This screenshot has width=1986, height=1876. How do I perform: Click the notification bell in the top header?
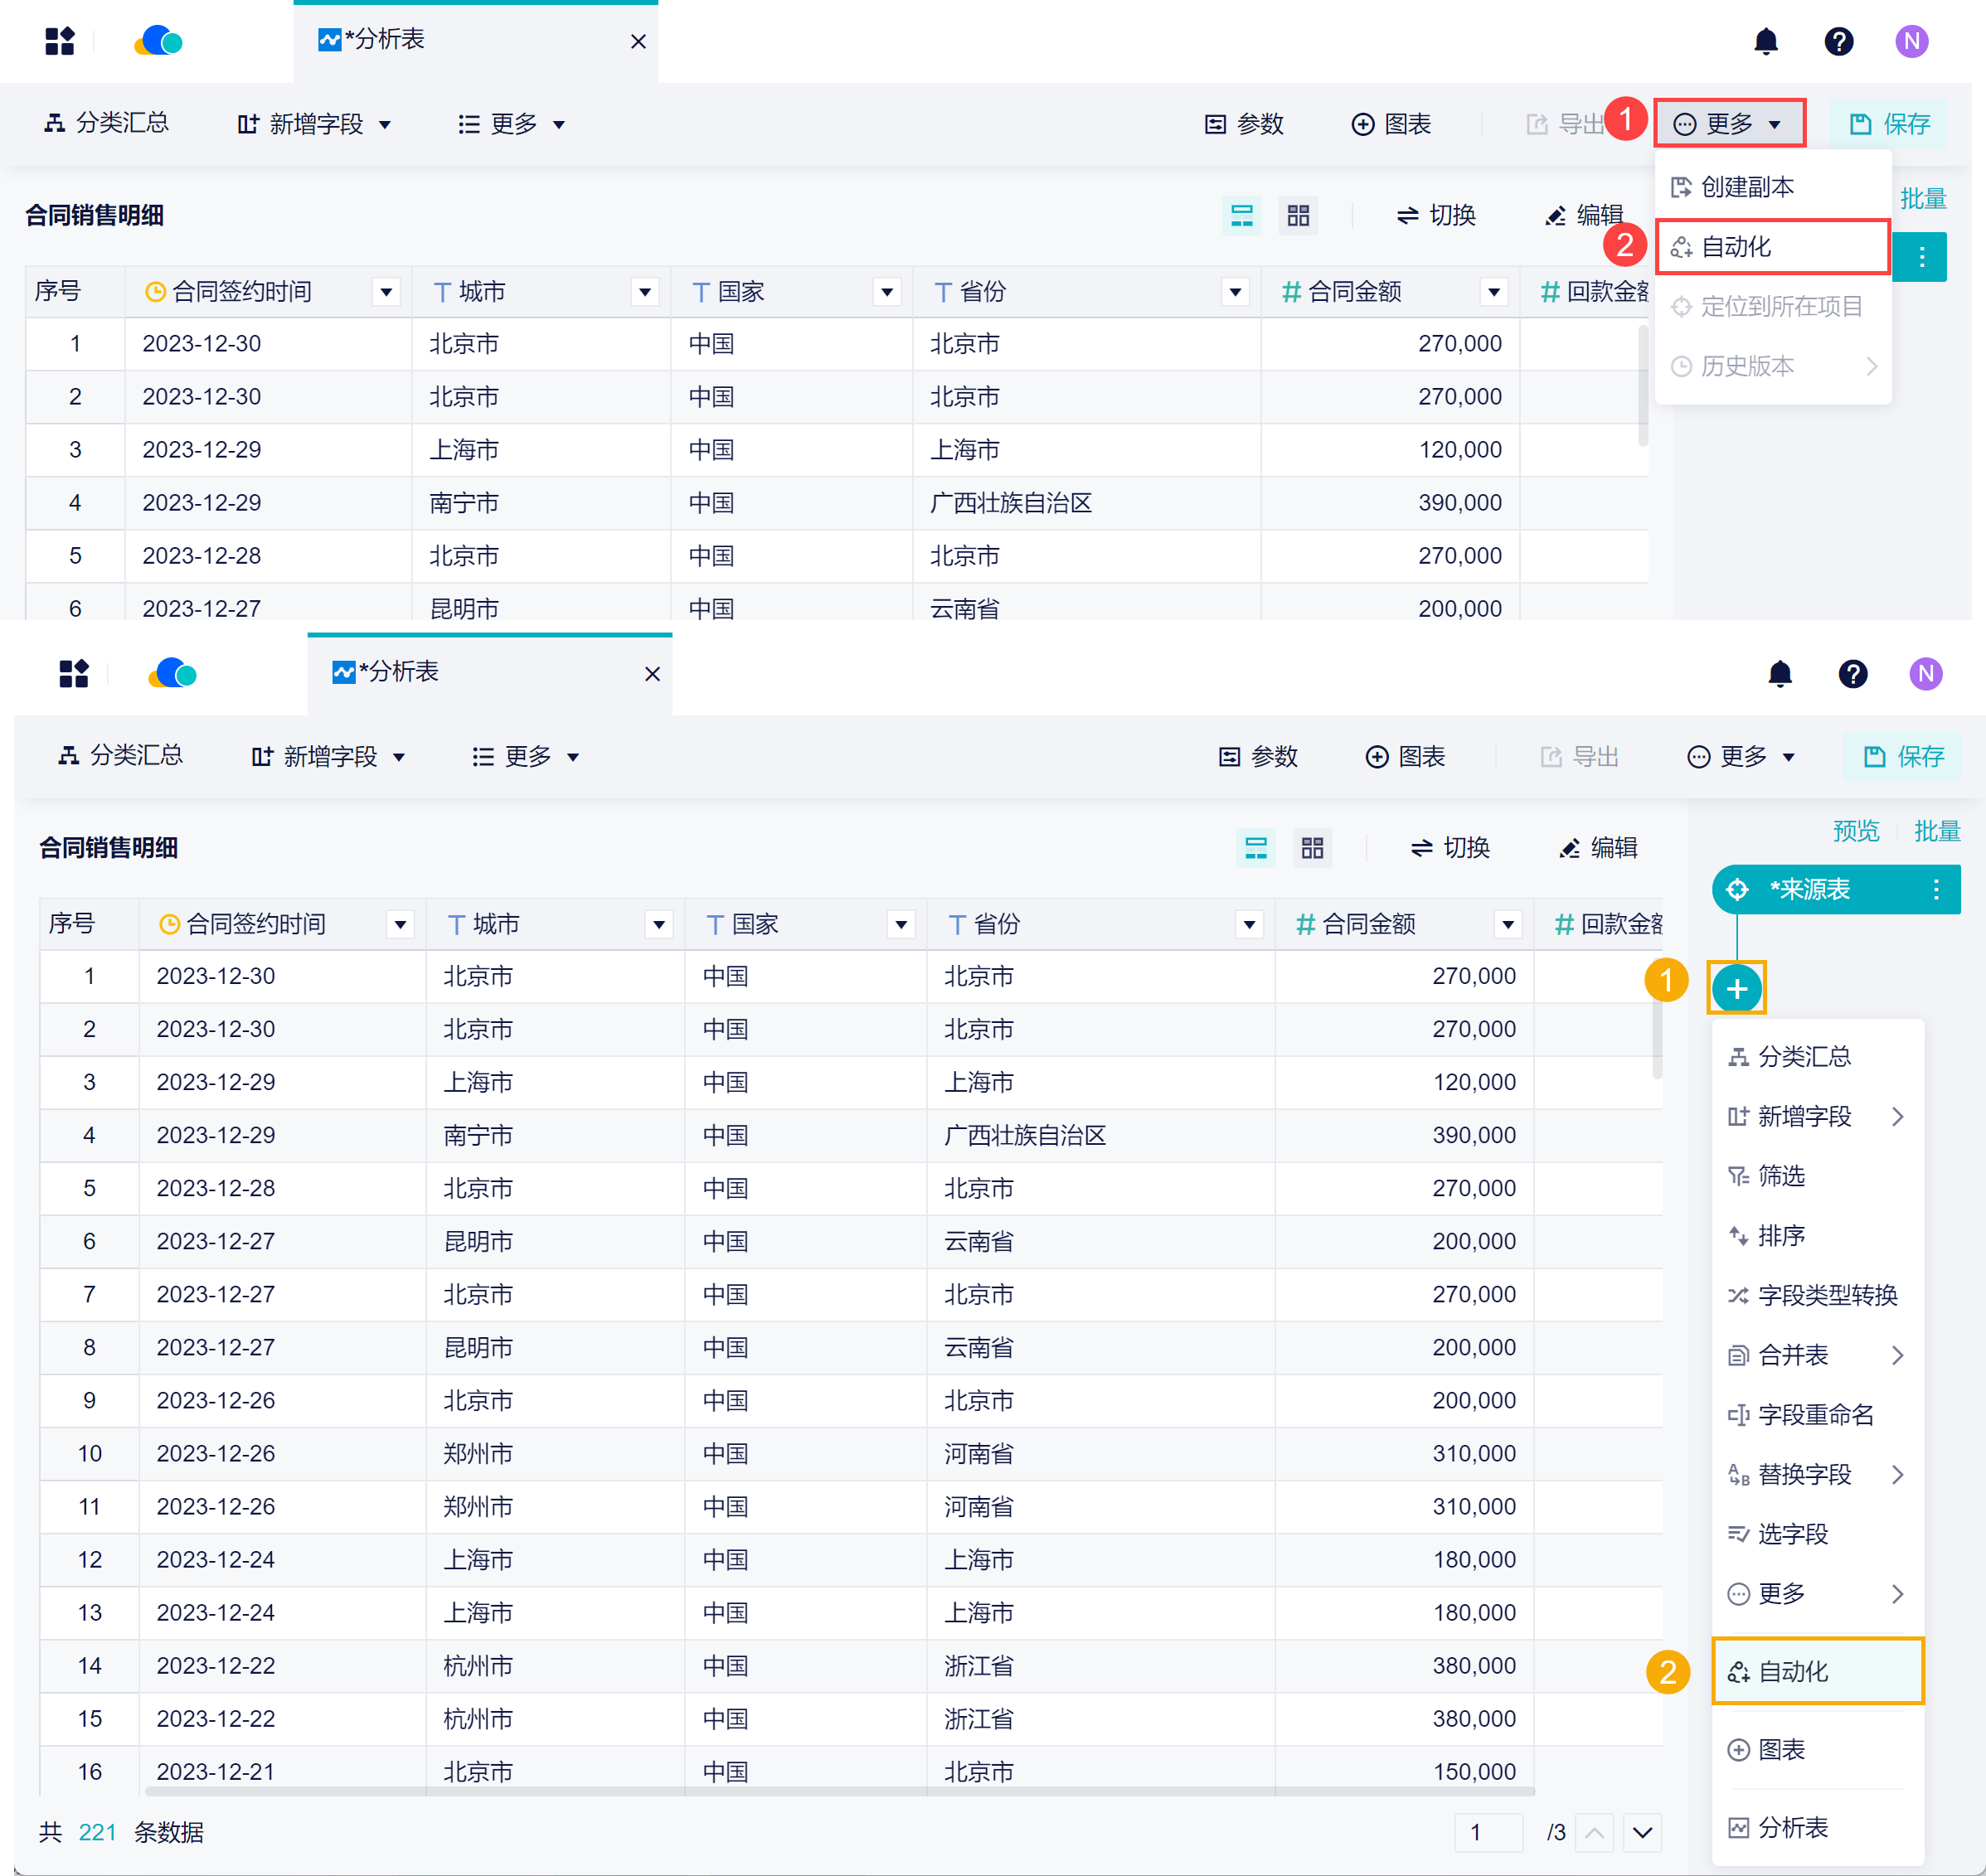[1766, 41]
